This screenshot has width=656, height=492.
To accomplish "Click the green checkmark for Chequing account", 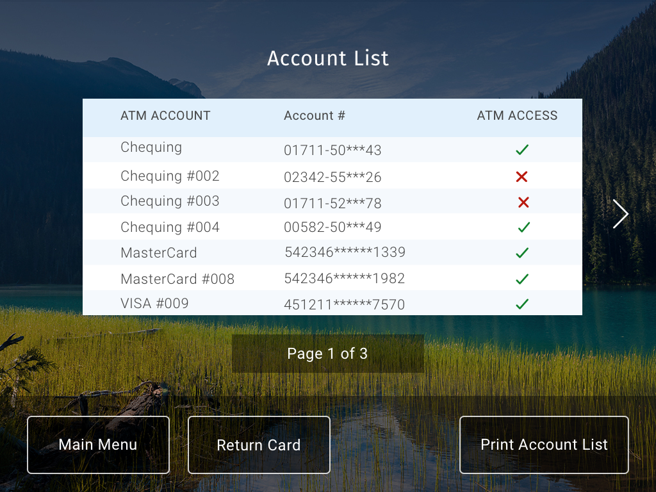I will [522, 150].
